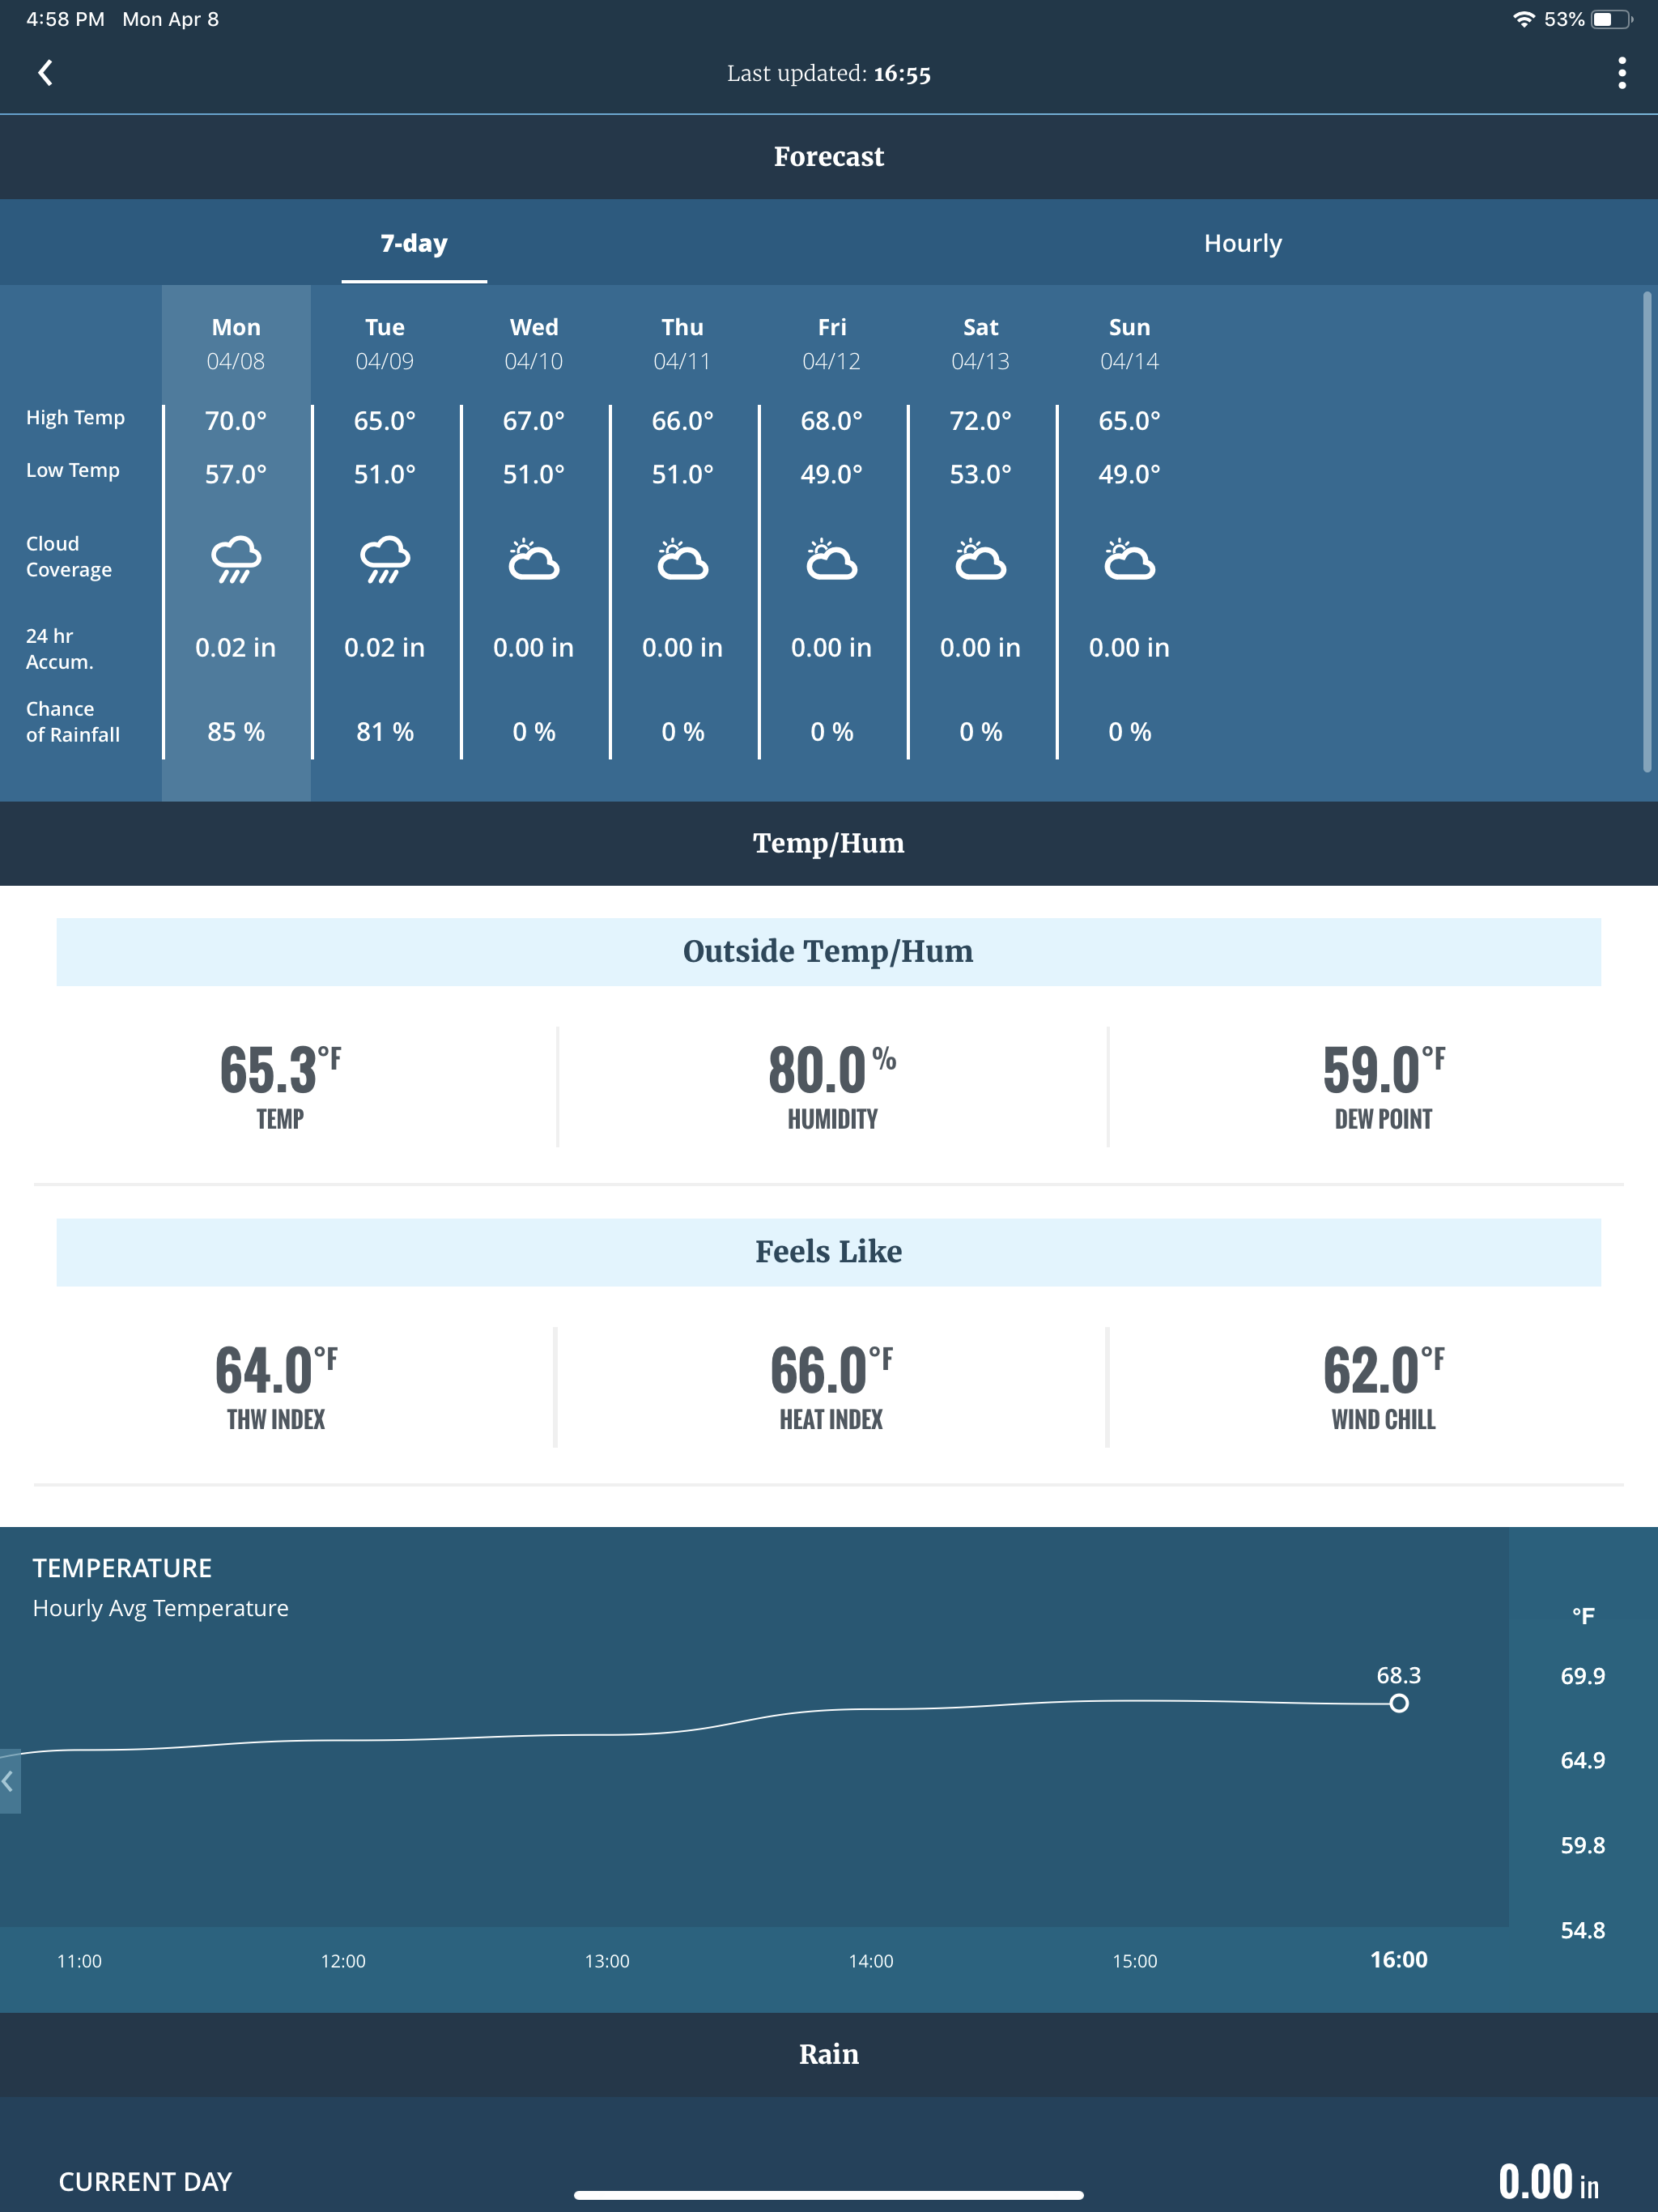This screenshot has width=1658, height=2212.
Task: Tap Monday's rain cloud icon
Action: pos(236,559)
